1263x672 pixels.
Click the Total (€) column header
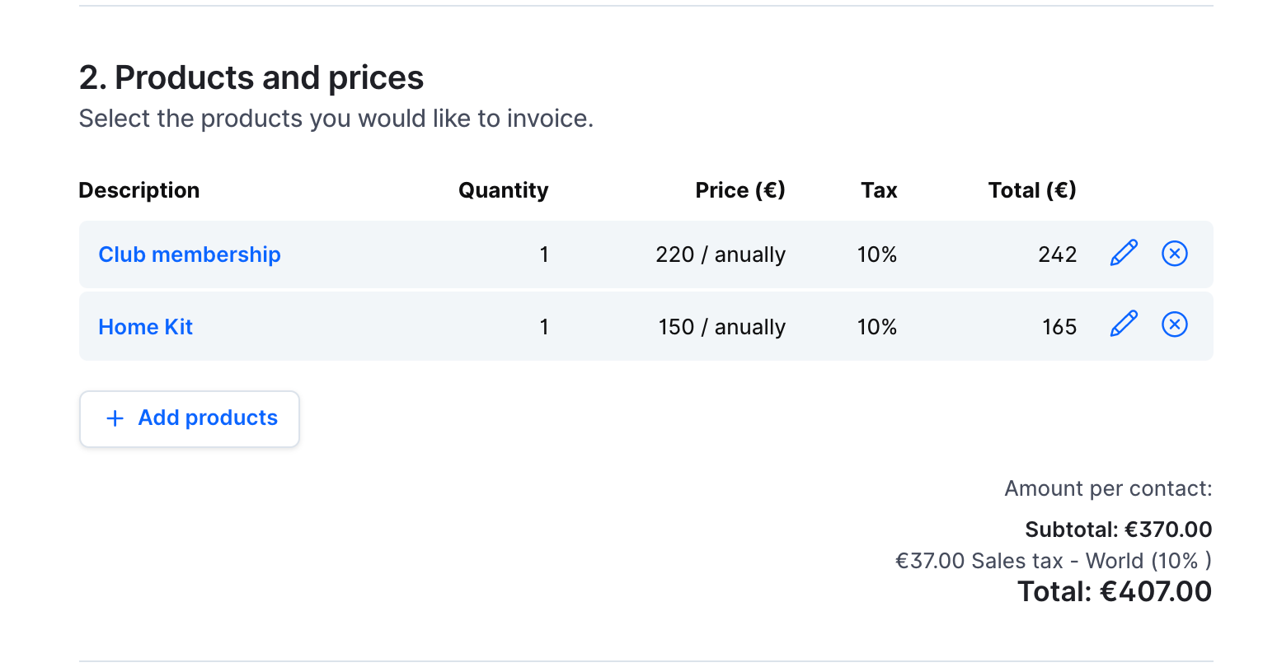1031,190
